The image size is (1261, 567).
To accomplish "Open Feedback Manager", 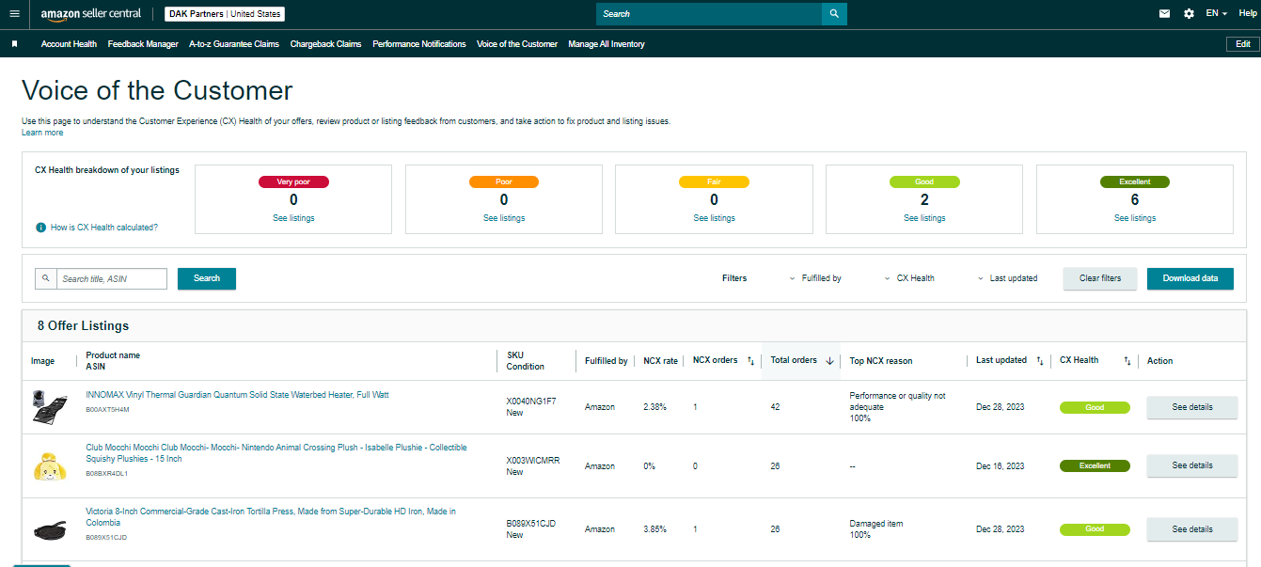I will (x=143, y=44).
